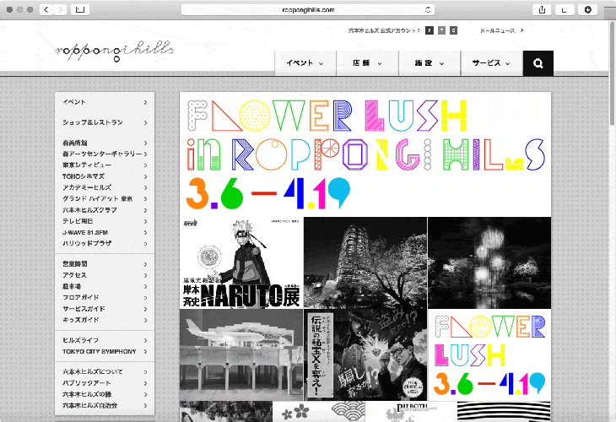Open the パブリックアート sidebar link
Image resolution: width=616 pixels, height=422 pixels.
(105, 382)
